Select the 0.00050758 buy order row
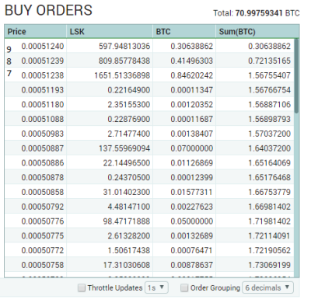The height and width of the screenshot is (303, 311). pos(149,265)
